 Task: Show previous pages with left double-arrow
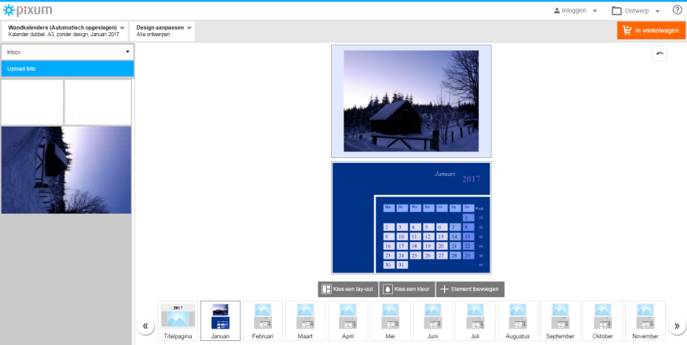145,325
